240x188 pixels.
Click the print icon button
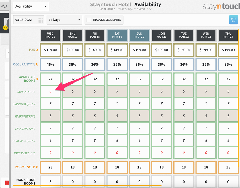tap(233, 20)
